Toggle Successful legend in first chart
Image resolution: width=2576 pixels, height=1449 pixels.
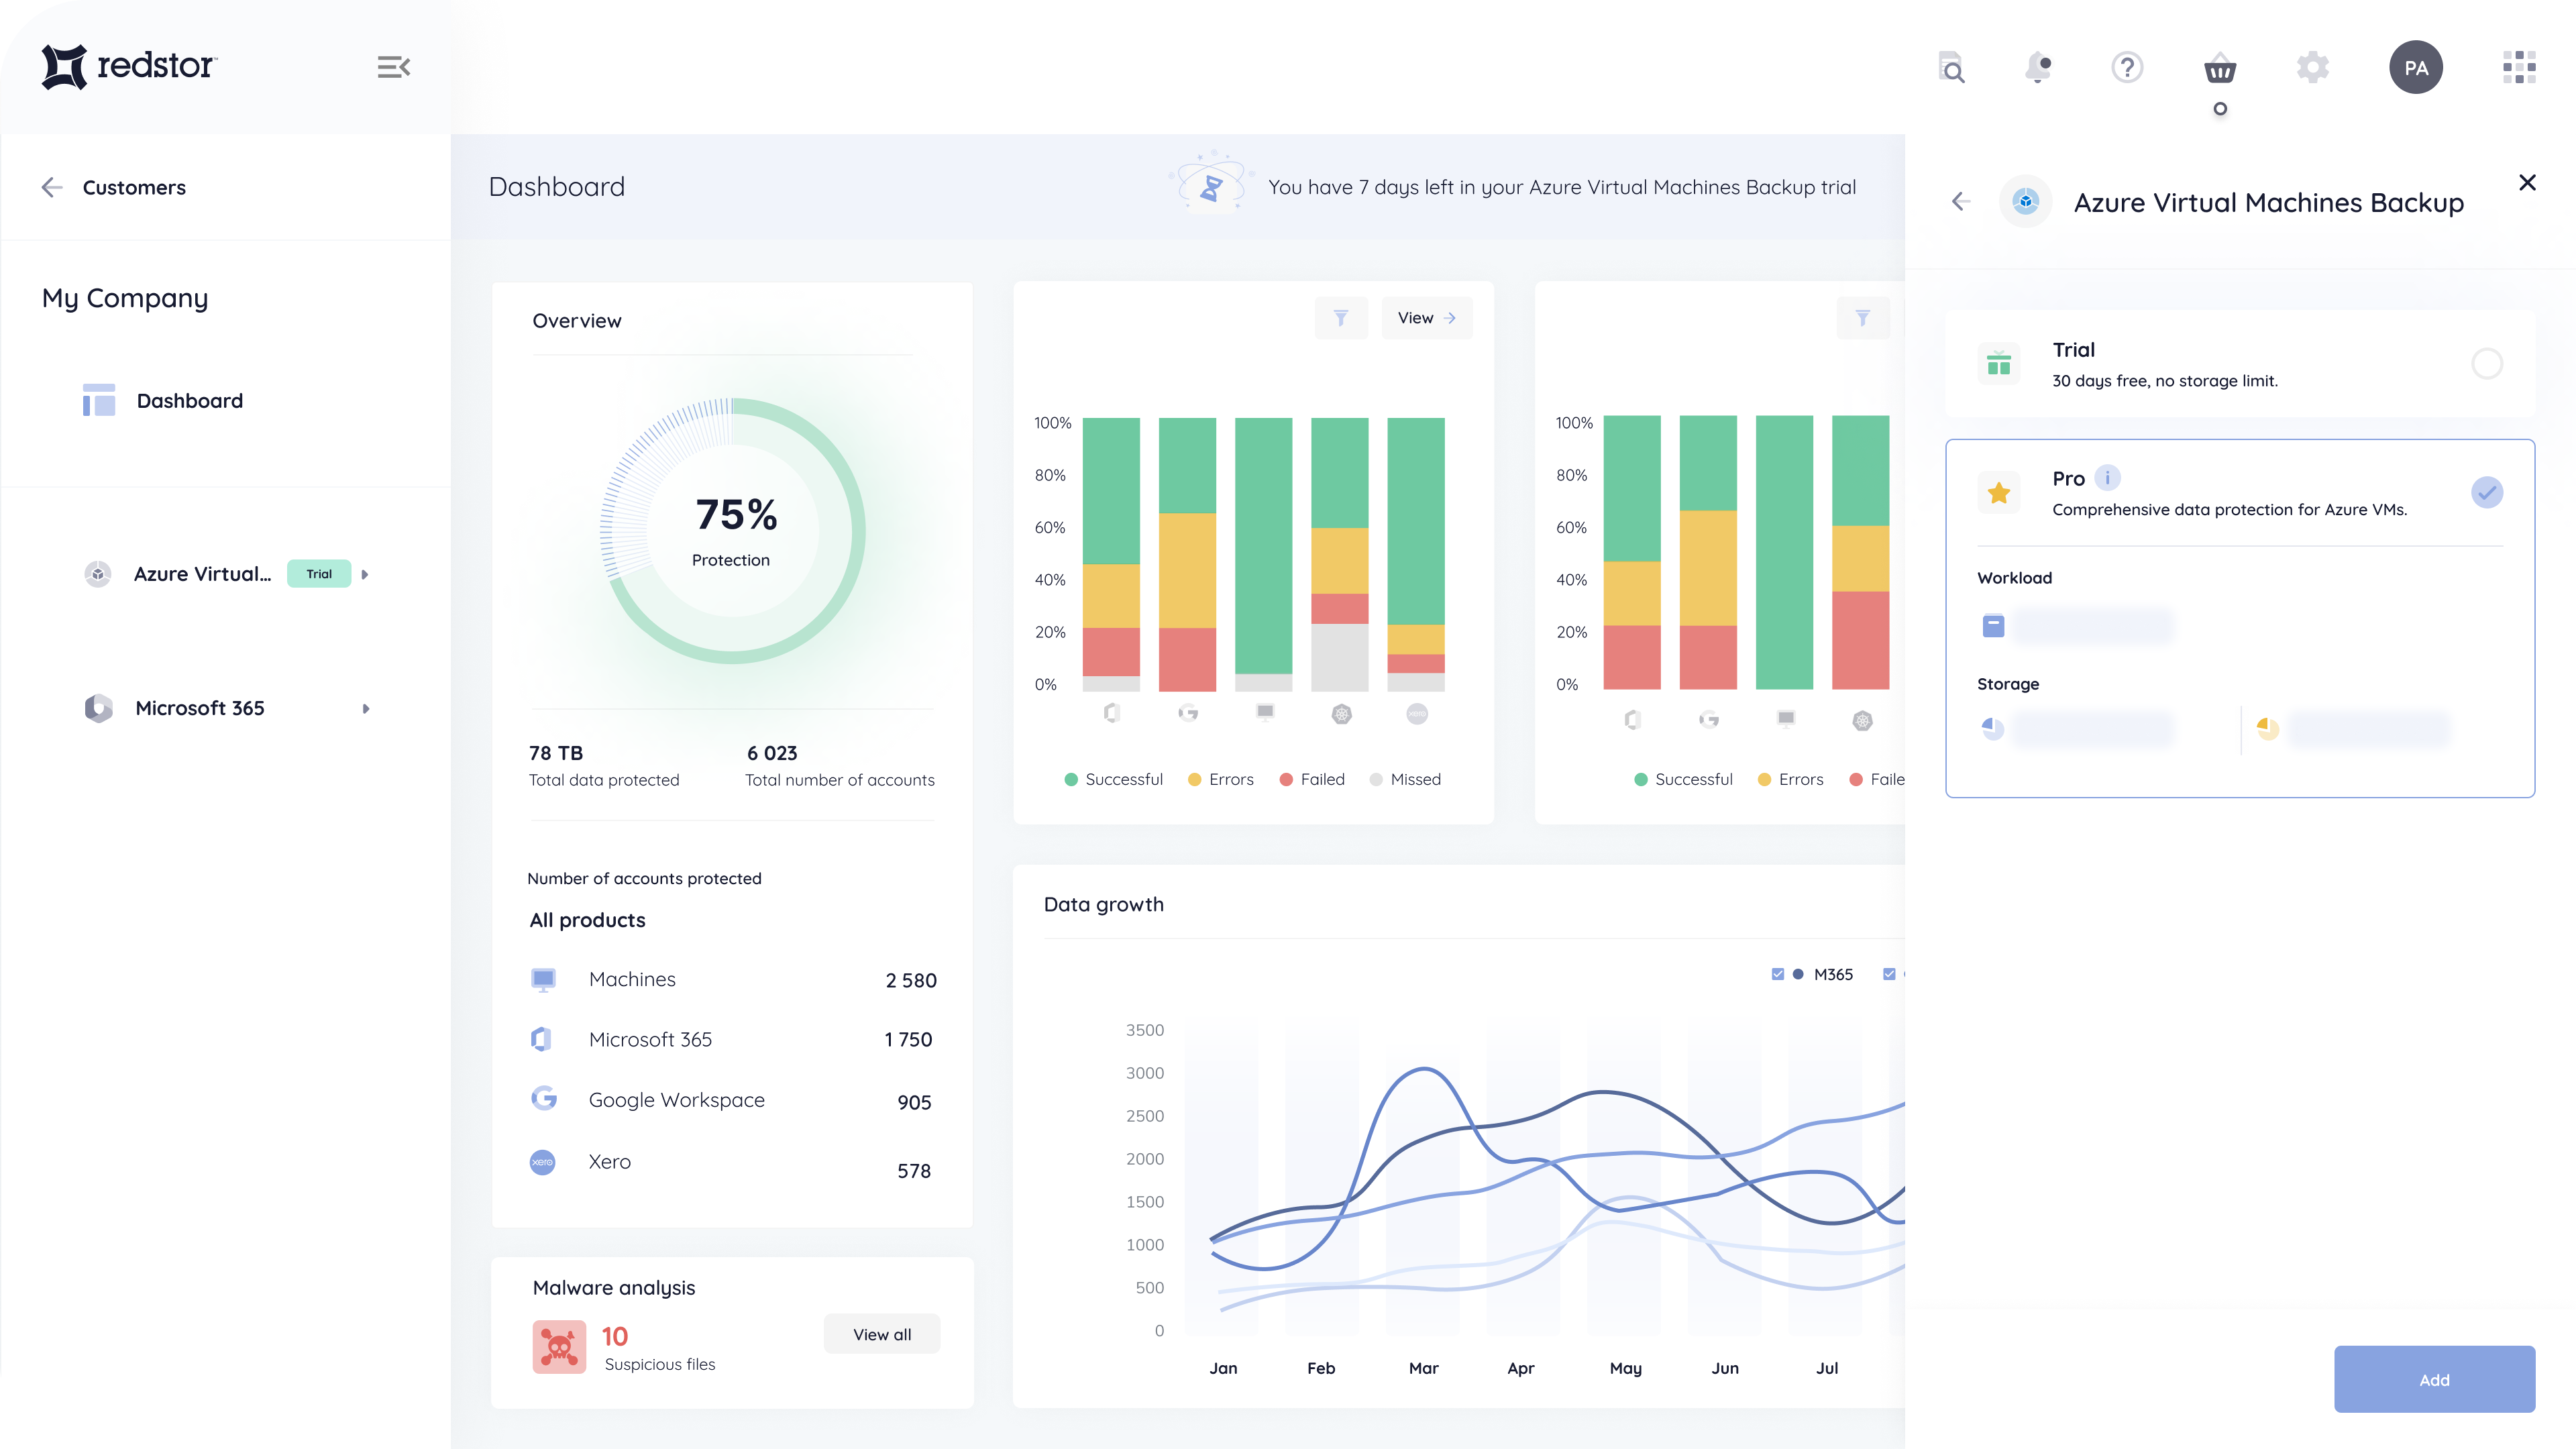1114,779
